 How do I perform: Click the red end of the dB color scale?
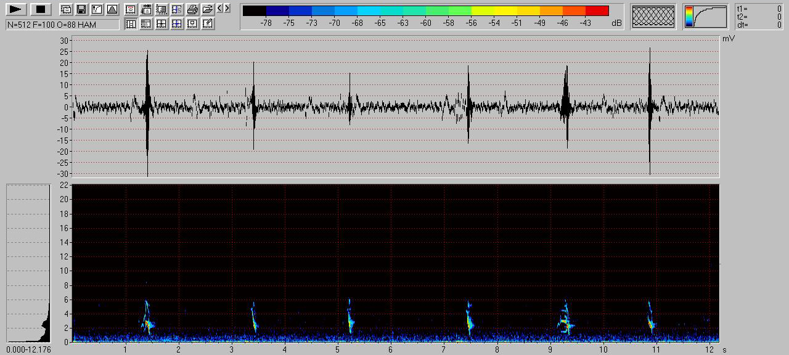tap(597, 10)
